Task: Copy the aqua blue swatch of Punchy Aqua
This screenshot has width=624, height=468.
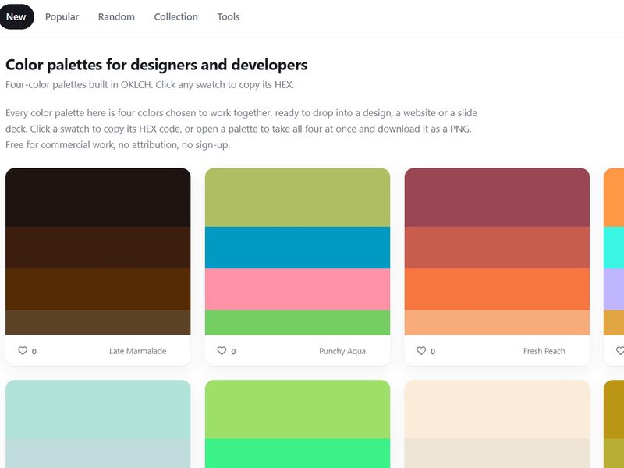Action: tap(297, 247)
